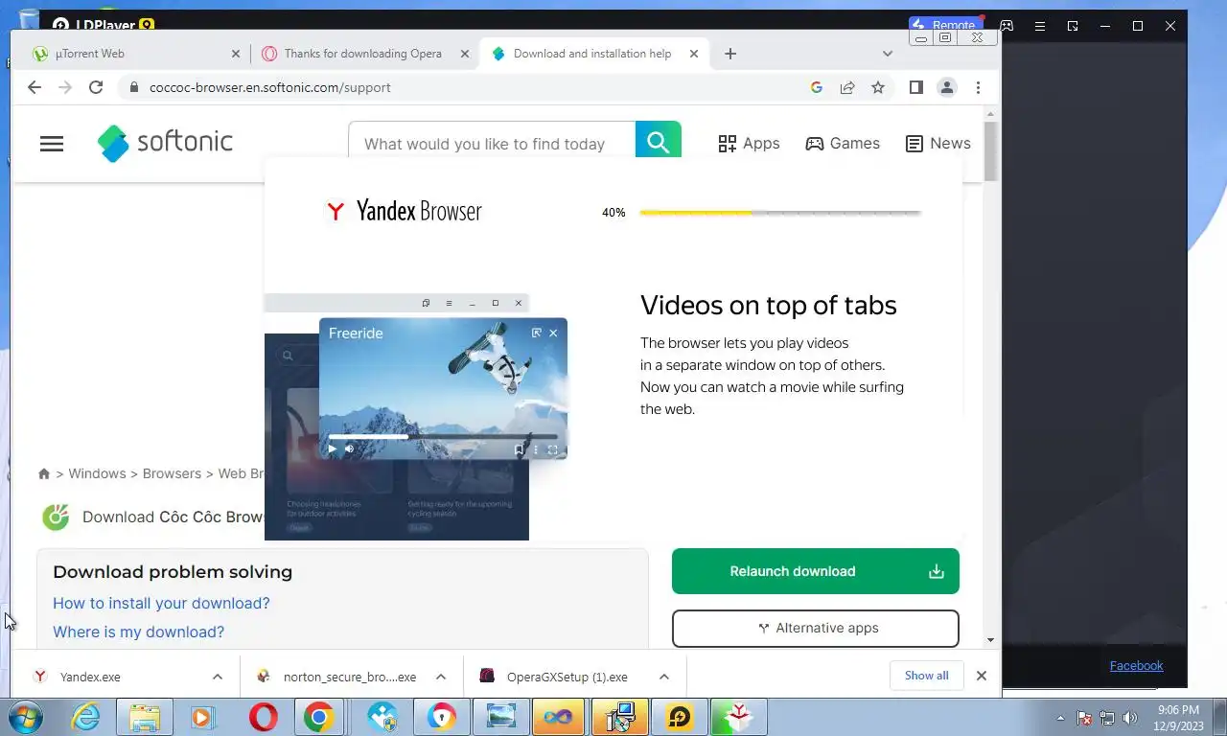Image resolution: width=1227 pixels, height=736 pixels.
Task: Open Internet Explorer from the taskbar
Action: click(x=86, y=717)
